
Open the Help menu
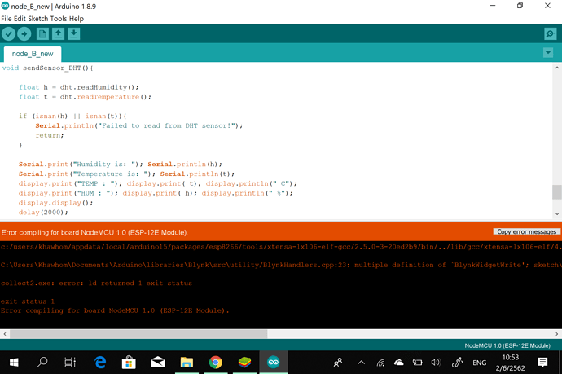77,19
